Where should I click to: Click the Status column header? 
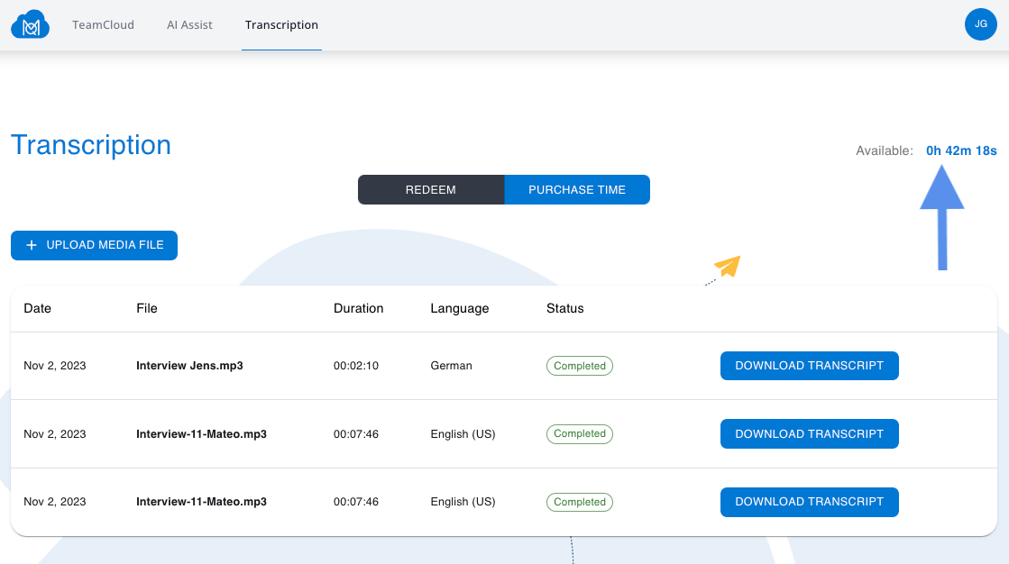coord(565,308)
